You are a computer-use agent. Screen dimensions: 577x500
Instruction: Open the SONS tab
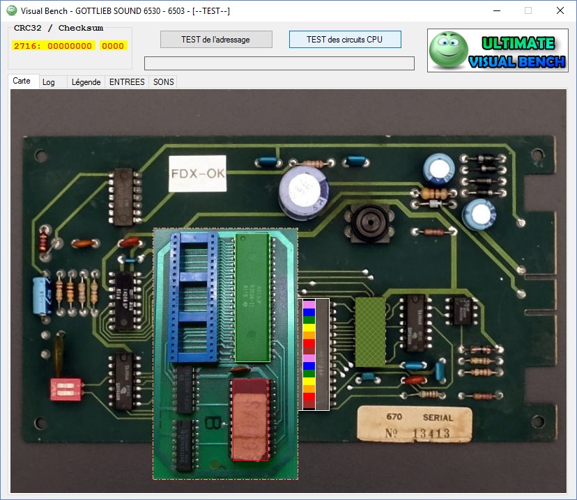(x=163, y=82)
